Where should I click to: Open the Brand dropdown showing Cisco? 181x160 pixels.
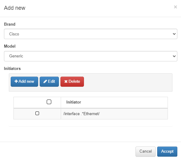(91, 34)
